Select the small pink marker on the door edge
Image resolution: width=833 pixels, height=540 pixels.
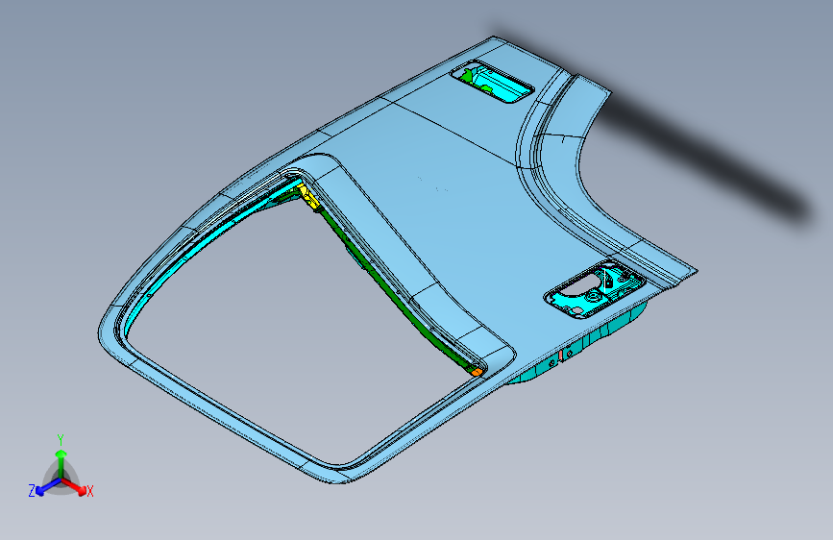coord(560,356)
